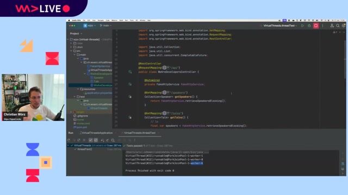Click highlighted "worker-6" text in console
This screenshot has height=195, width=348.
point(197,163)
